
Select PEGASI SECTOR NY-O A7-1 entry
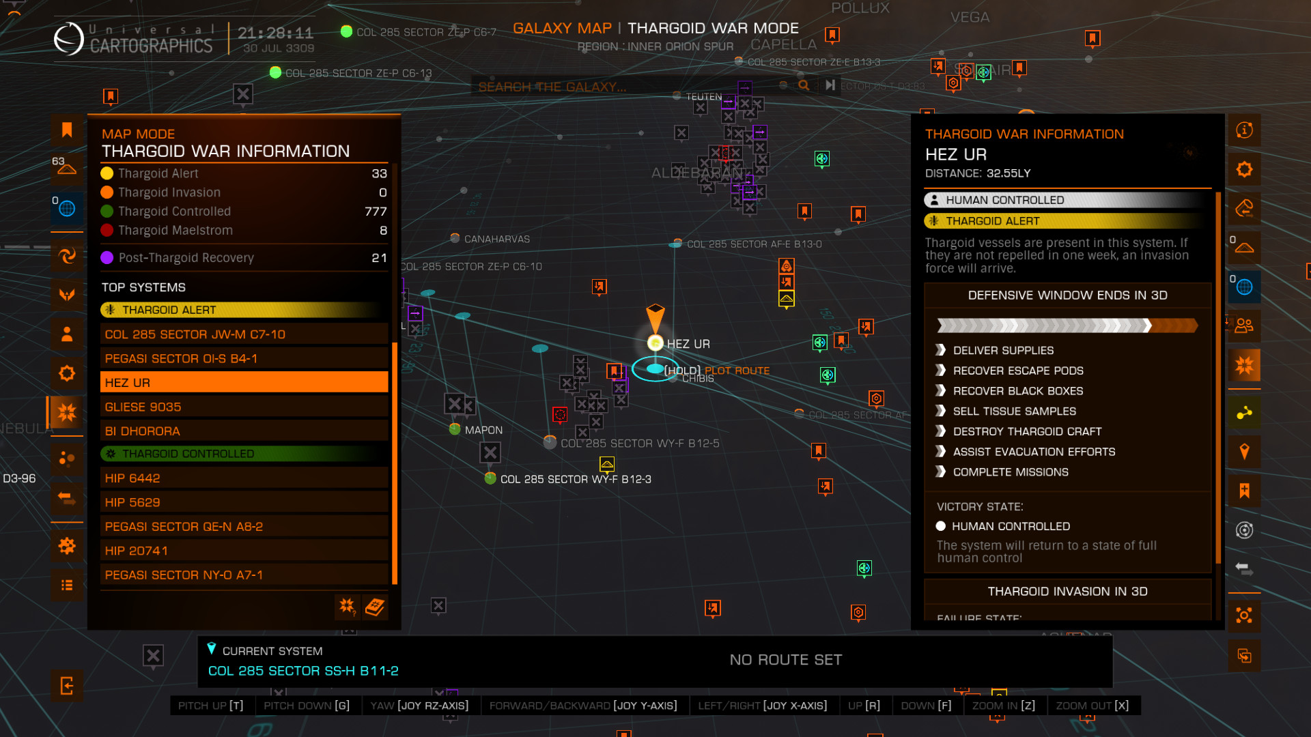point(244,575)
